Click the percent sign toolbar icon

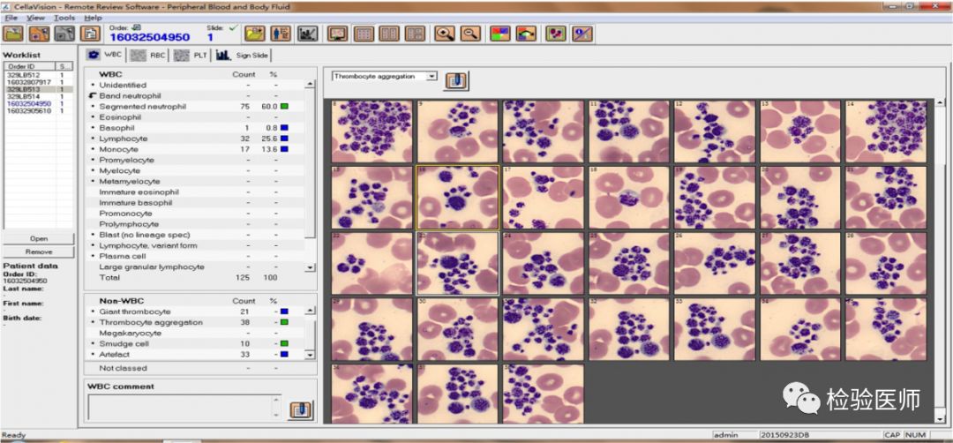click(x=582, y=34)
